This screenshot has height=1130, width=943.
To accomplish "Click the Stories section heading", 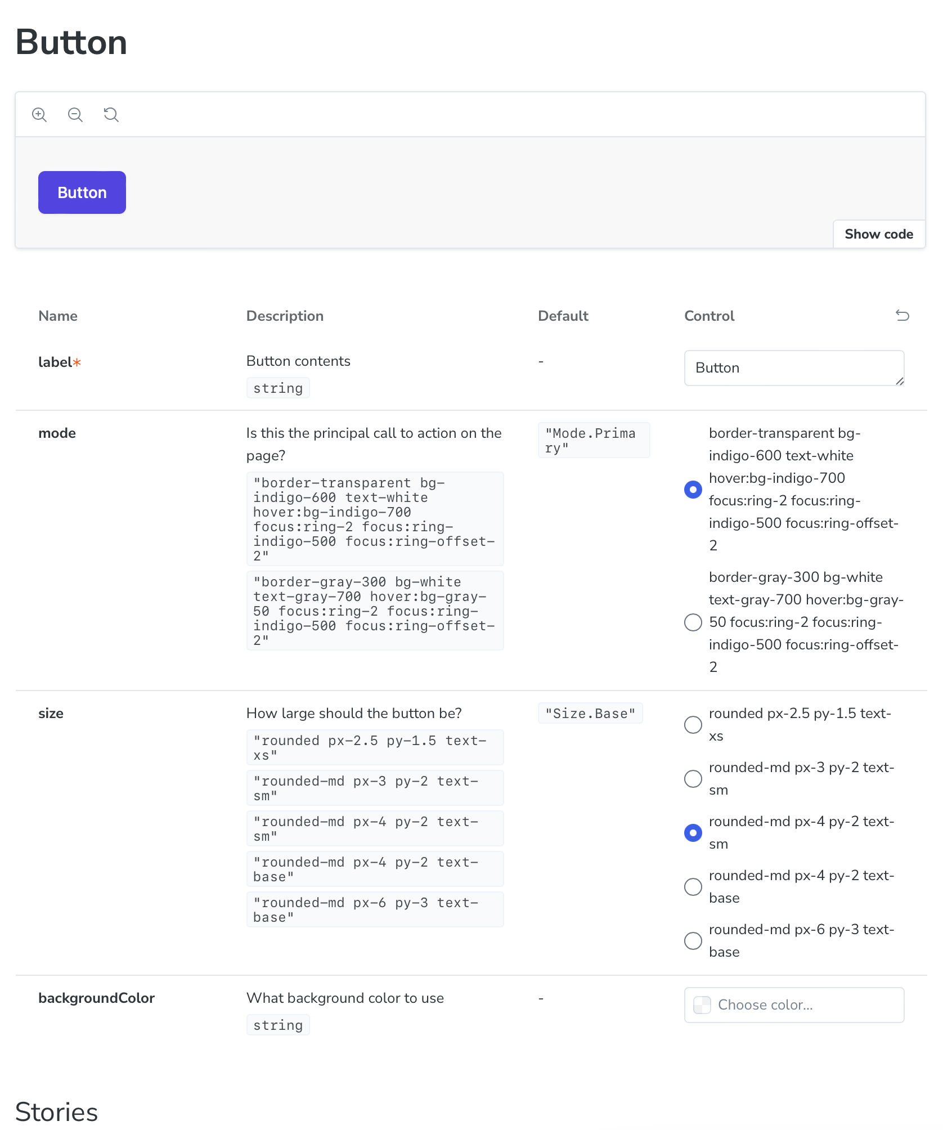I will click(x=57, y=1112).
